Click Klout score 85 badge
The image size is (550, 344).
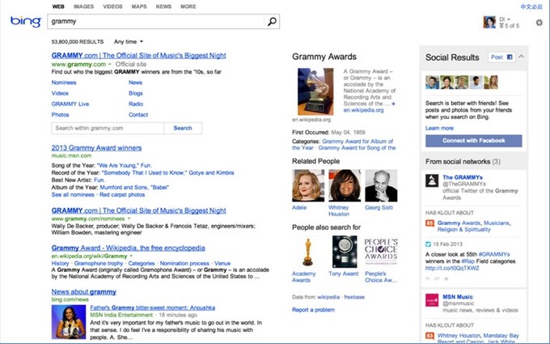click(x=429, y=223)
